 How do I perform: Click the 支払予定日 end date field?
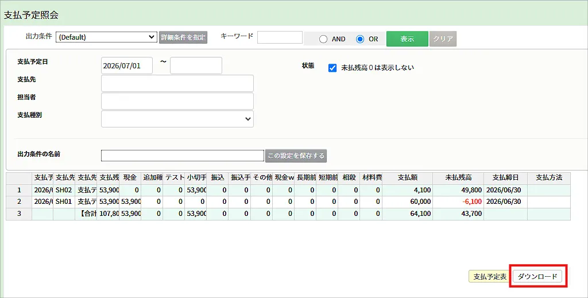(196, 65)
